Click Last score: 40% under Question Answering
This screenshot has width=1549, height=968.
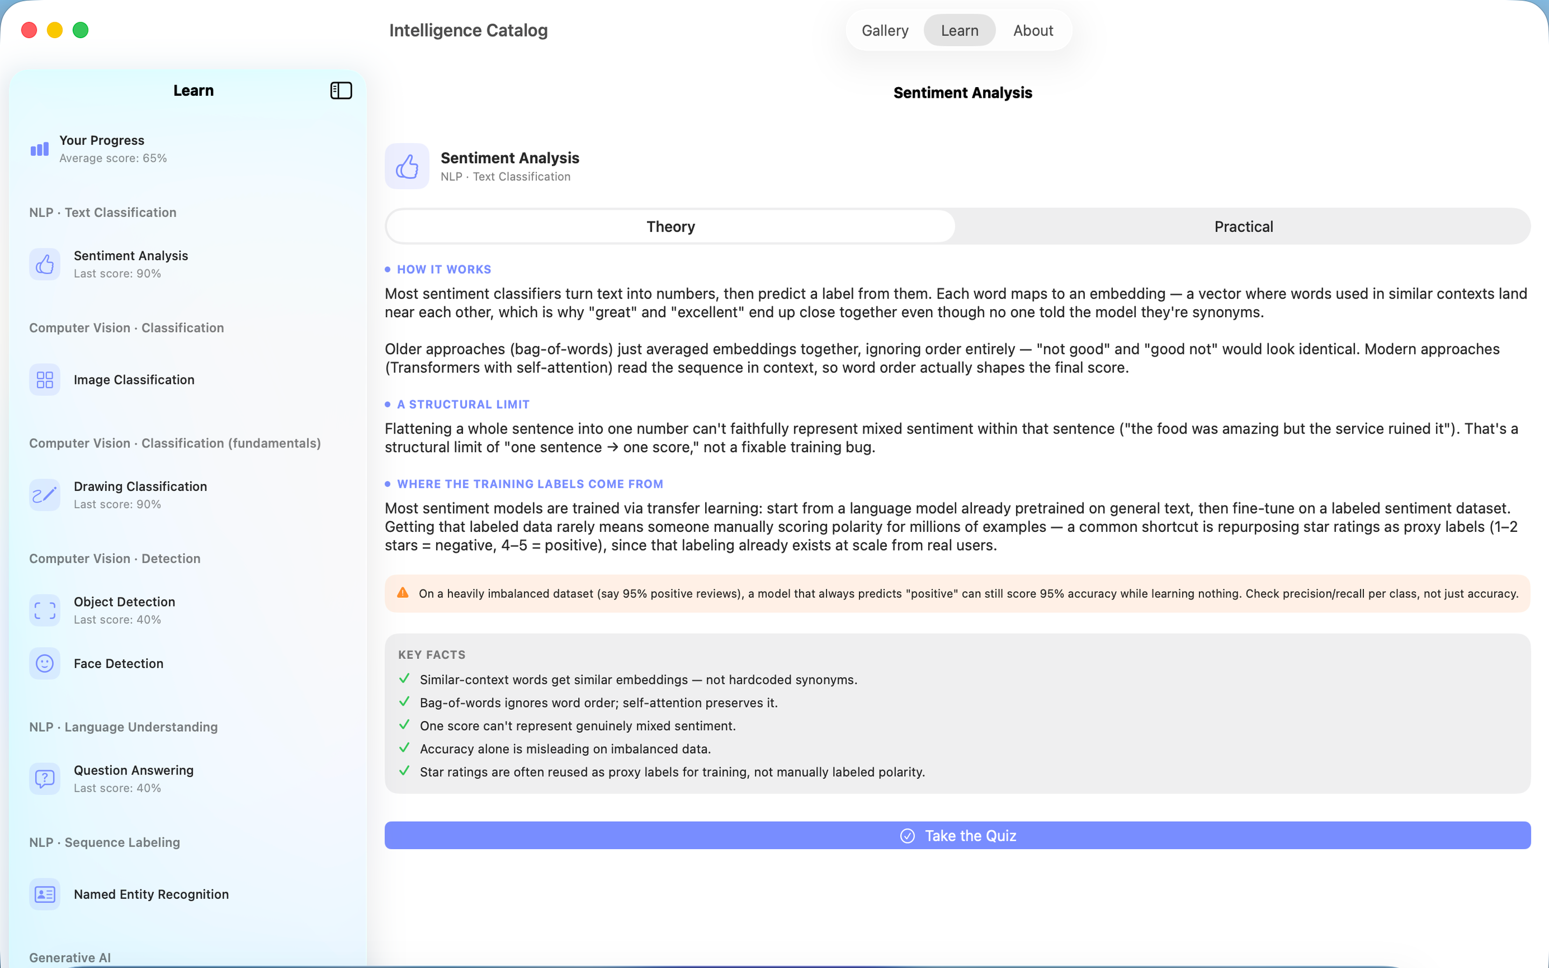[x=117, y=787]
